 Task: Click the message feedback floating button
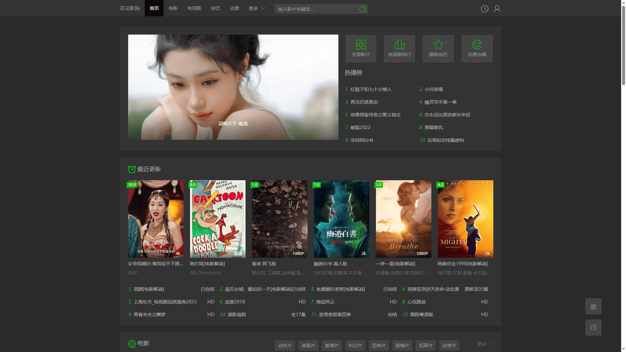point(593,327)
